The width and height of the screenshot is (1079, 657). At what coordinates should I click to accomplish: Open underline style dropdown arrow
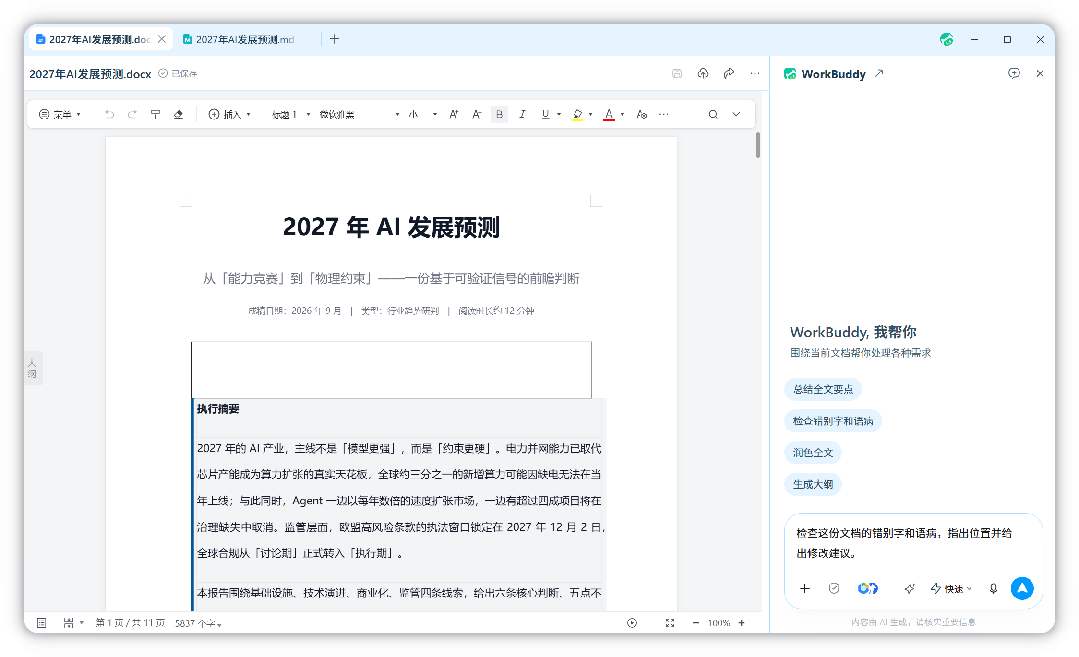[559, 114]
